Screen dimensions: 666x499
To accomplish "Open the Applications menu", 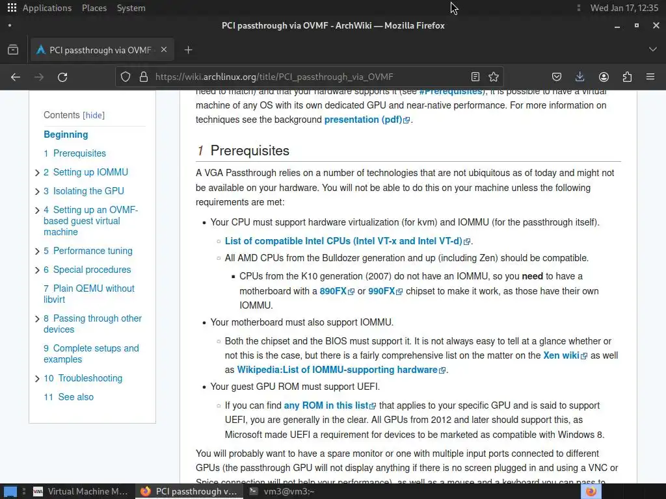I will [x=47, y=8].
